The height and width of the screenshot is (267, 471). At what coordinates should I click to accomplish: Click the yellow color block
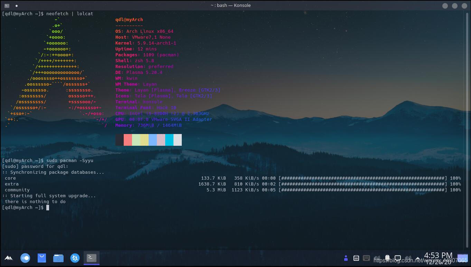[144, 140]
